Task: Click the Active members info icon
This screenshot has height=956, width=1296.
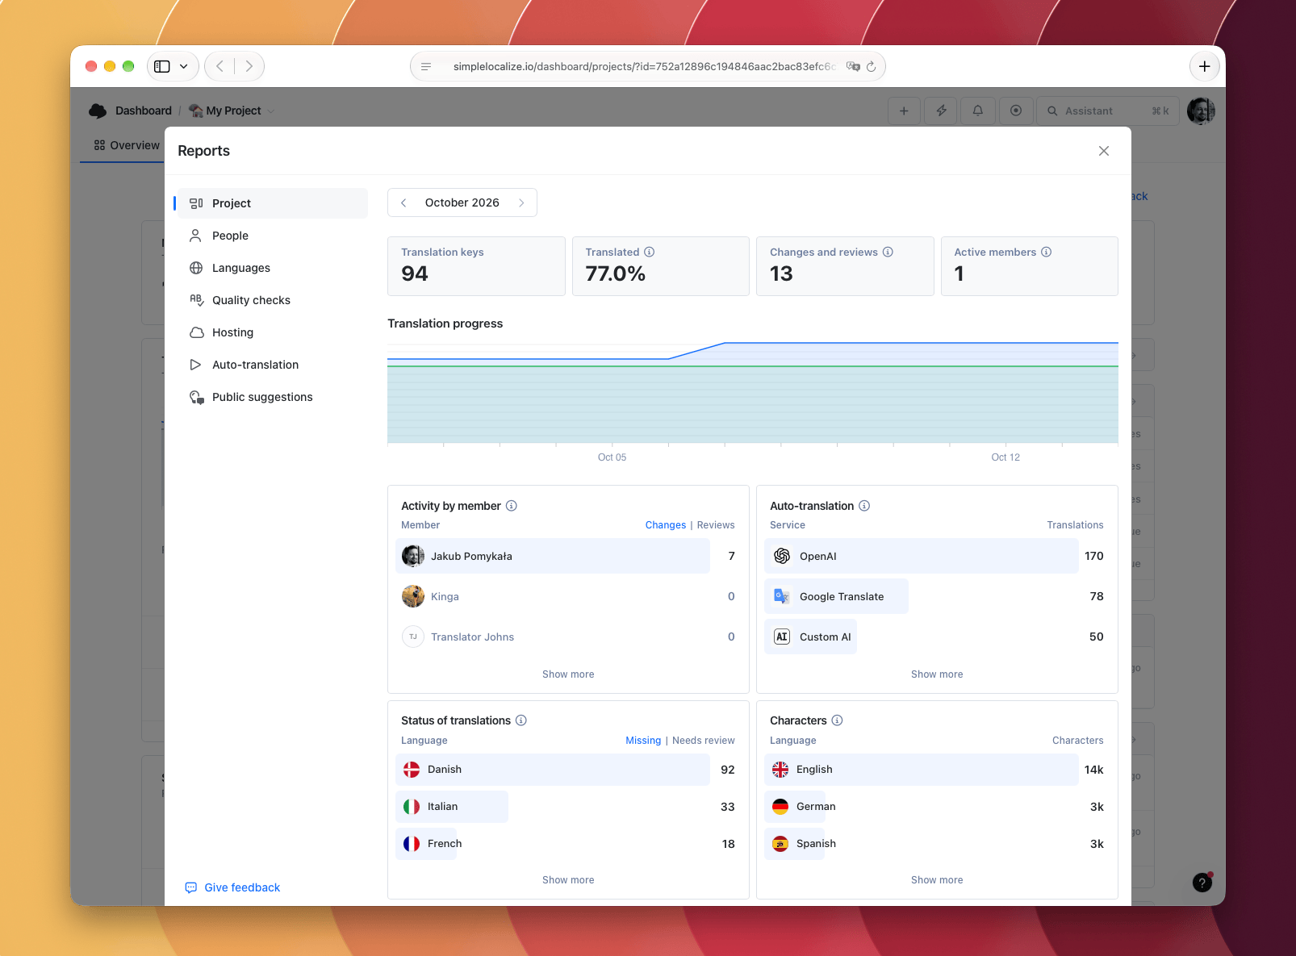Action: [x=1047, y=252]
